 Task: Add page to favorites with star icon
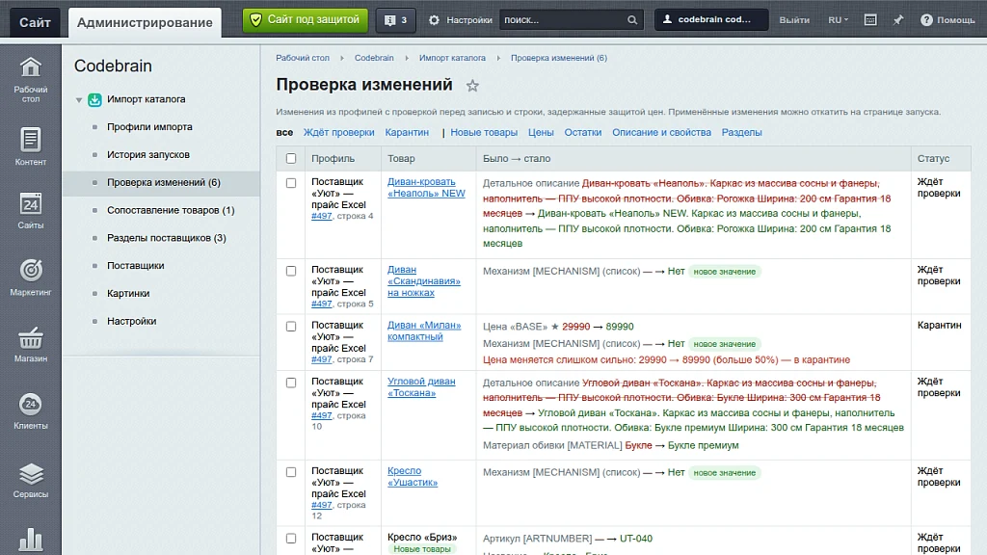coord(472,86)
